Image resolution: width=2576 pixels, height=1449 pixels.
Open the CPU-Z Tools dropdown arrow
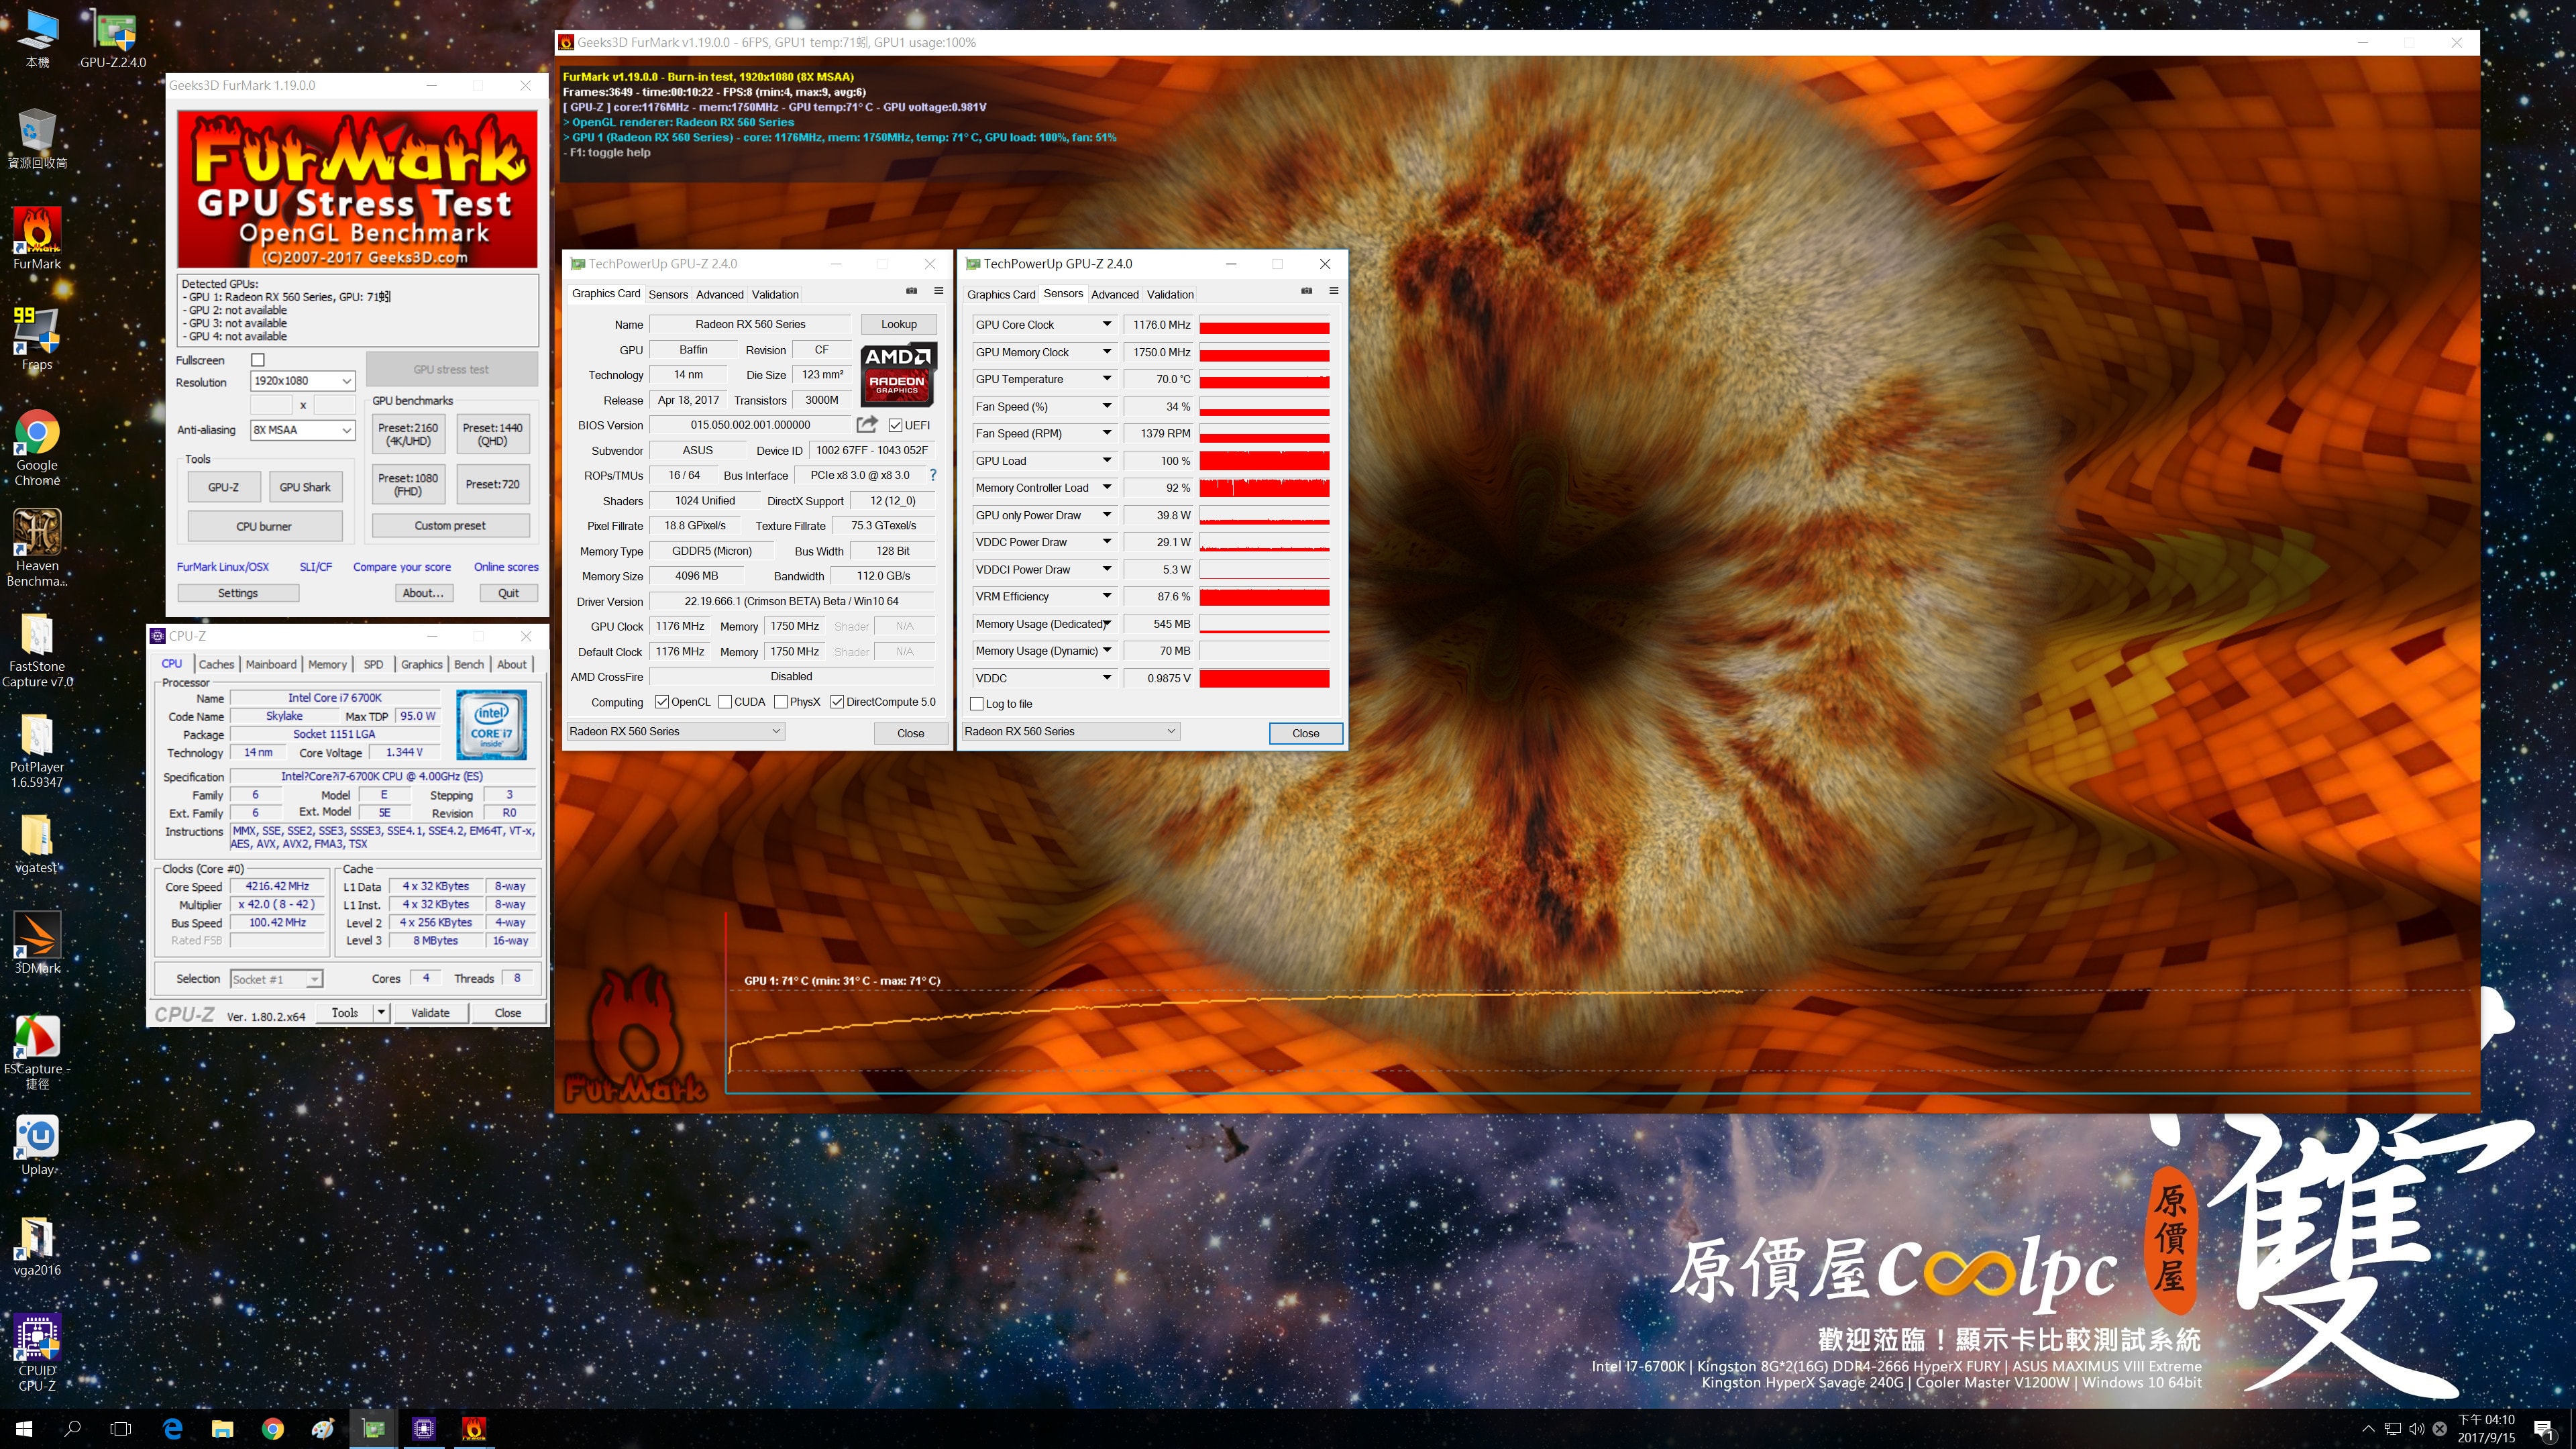381,1013
